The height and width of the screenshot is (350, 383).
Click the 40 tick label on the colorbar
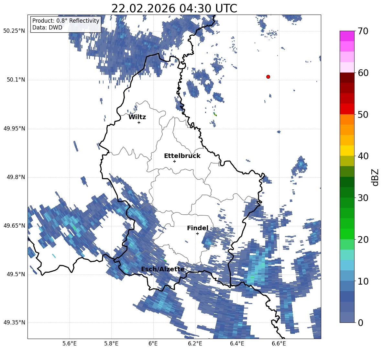(x=363, y=156)
